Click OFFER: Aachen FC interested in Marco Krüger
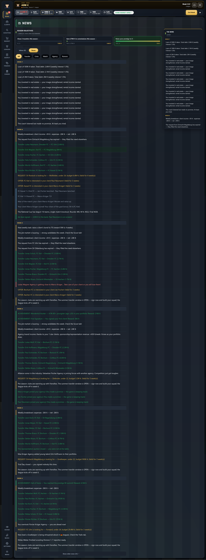Image resolution: width=206 pixels, height=560 pixels. point(71,295)
